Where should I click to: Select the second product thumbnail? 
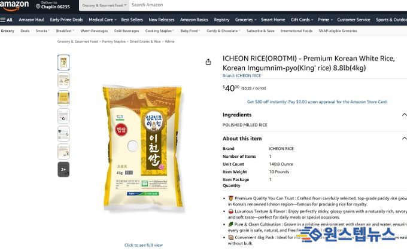coord(63,81)
